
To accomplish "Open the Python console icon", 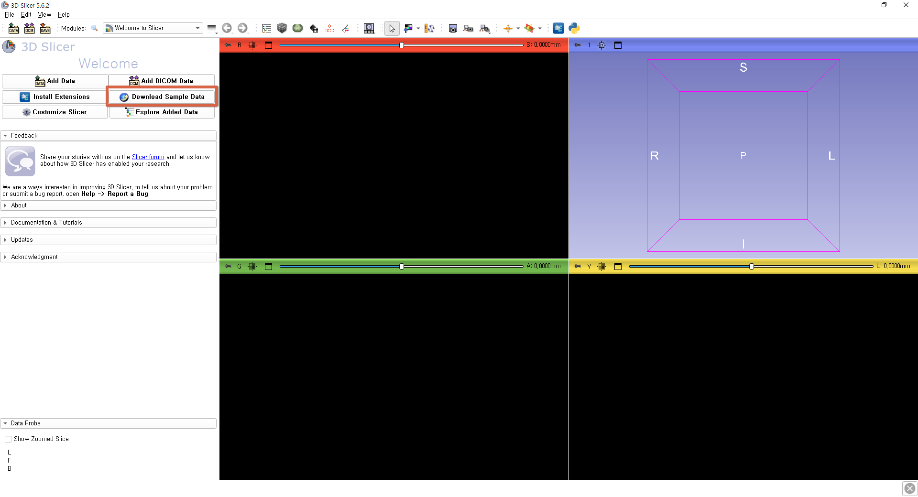I will [x=574, y=28].
